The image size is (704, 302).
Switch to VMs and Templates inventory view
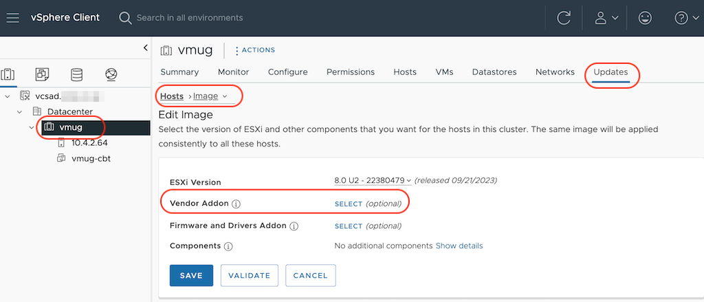click(42, 74)
